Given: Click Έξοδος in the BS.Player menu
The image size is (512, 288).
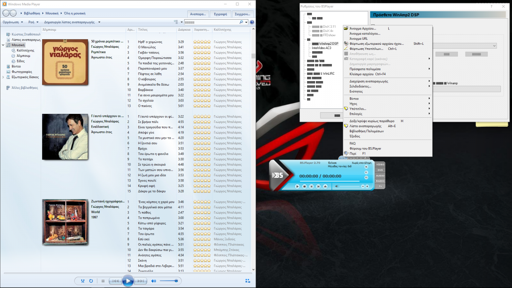Looking at the screenshot, I should [x=388, y=136].
